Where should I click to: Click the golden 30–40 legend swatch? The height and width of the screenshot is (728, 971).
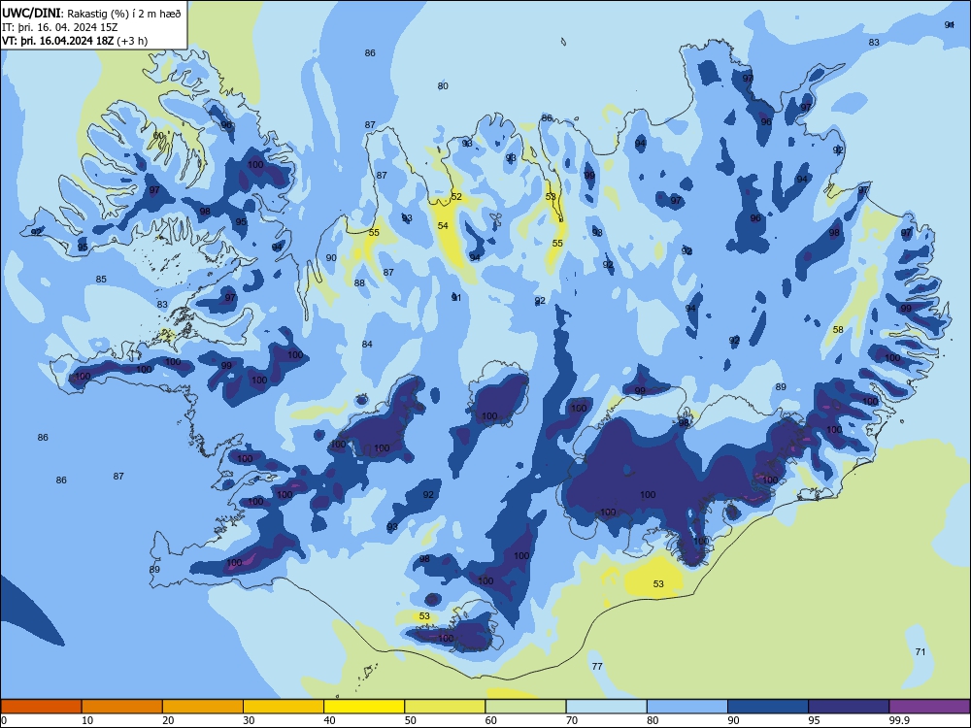tap(284, 707)
